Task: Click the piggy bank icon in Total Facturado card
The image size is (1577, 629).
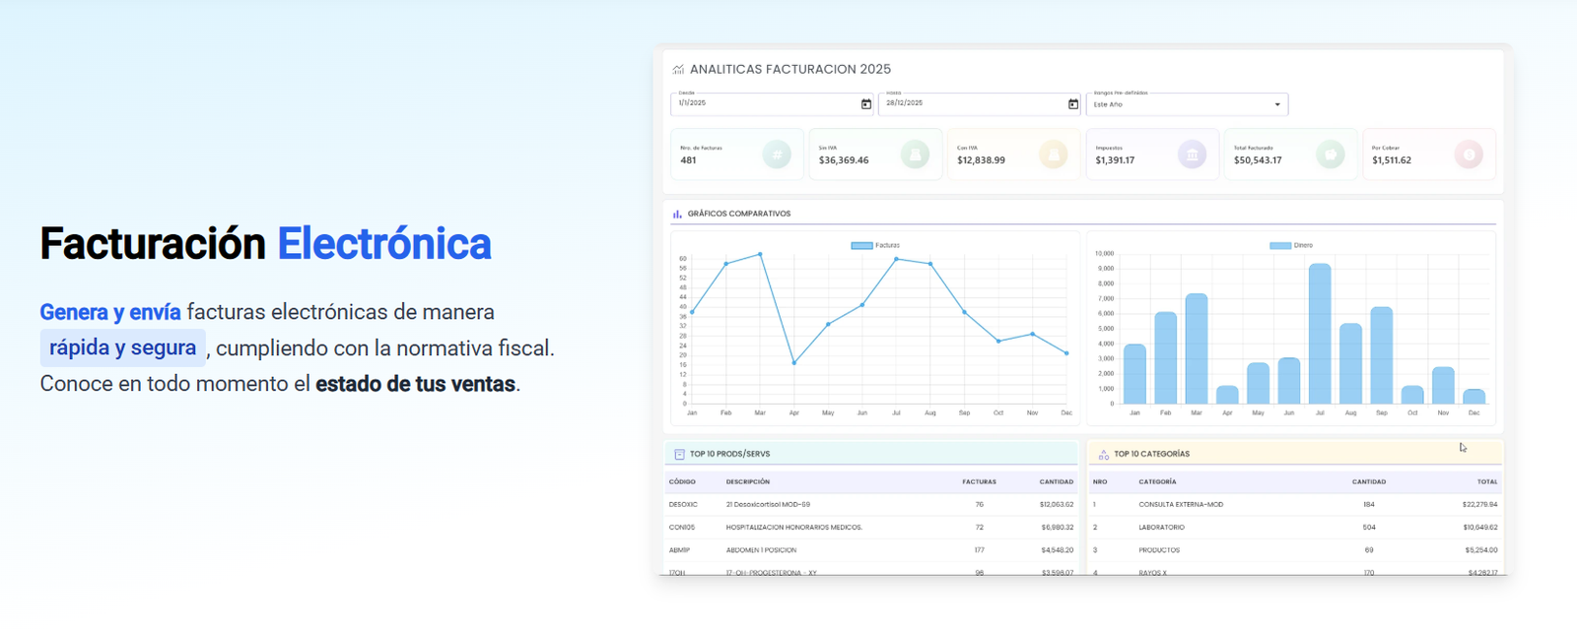Action: pyautogui.click(x=1331, y=155)
